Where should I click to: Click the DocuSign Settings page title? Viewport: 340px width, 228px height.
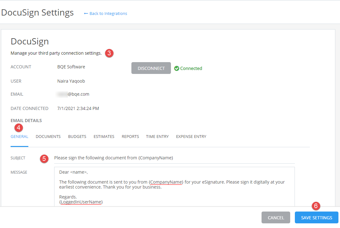point(37,12)
